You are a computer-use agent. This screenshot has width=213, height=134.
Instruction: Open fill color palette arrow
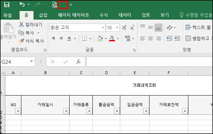point(106,38)
